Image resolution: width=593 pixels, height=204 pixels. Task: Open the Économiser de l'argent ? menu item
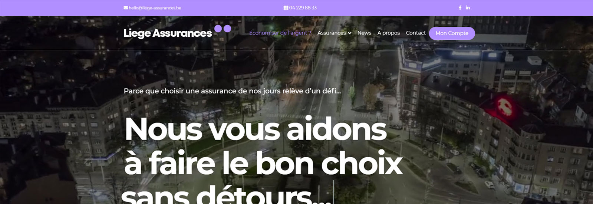(280, 33)
